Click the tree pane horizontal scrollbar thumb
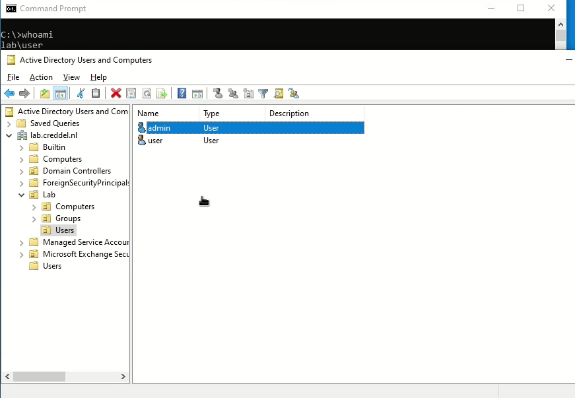This screenshot has height=398, width=575. pos(39,376)
